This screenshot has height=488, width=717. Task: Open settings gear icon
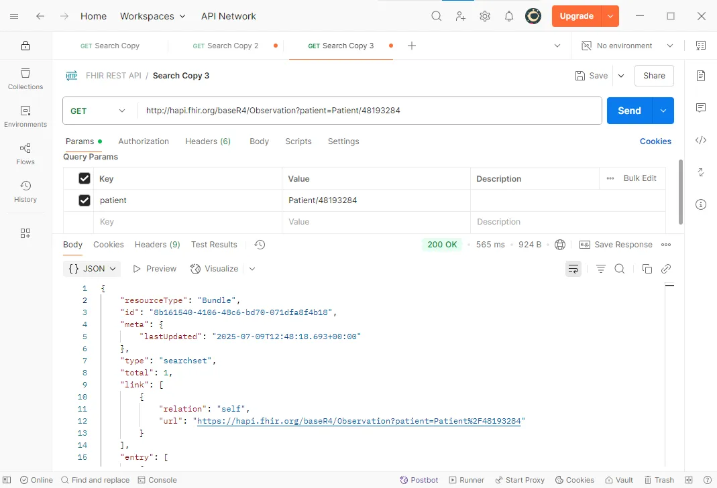coord(485,16)
